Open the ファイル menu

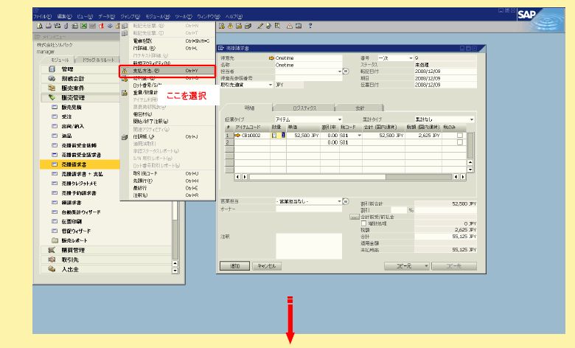tap(43, 16)
